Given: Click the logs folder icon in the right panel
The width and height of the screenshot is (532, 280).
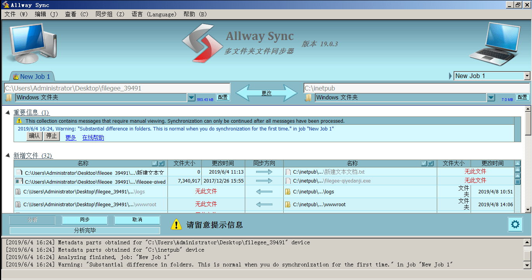Looking at the screenshot, I should point(288,191).
